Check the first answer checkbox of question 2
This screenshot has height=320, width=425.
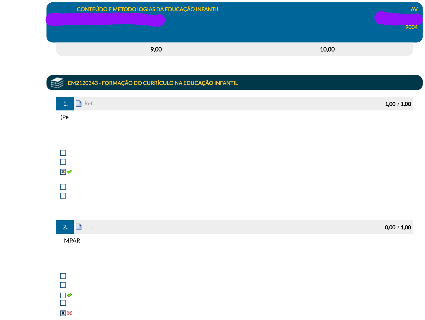[63, 276]
